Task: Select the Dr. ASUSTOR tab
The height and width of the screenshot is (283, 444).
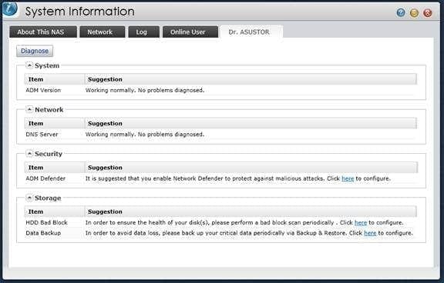Action: pyautogui.click(x=251, y=32)
